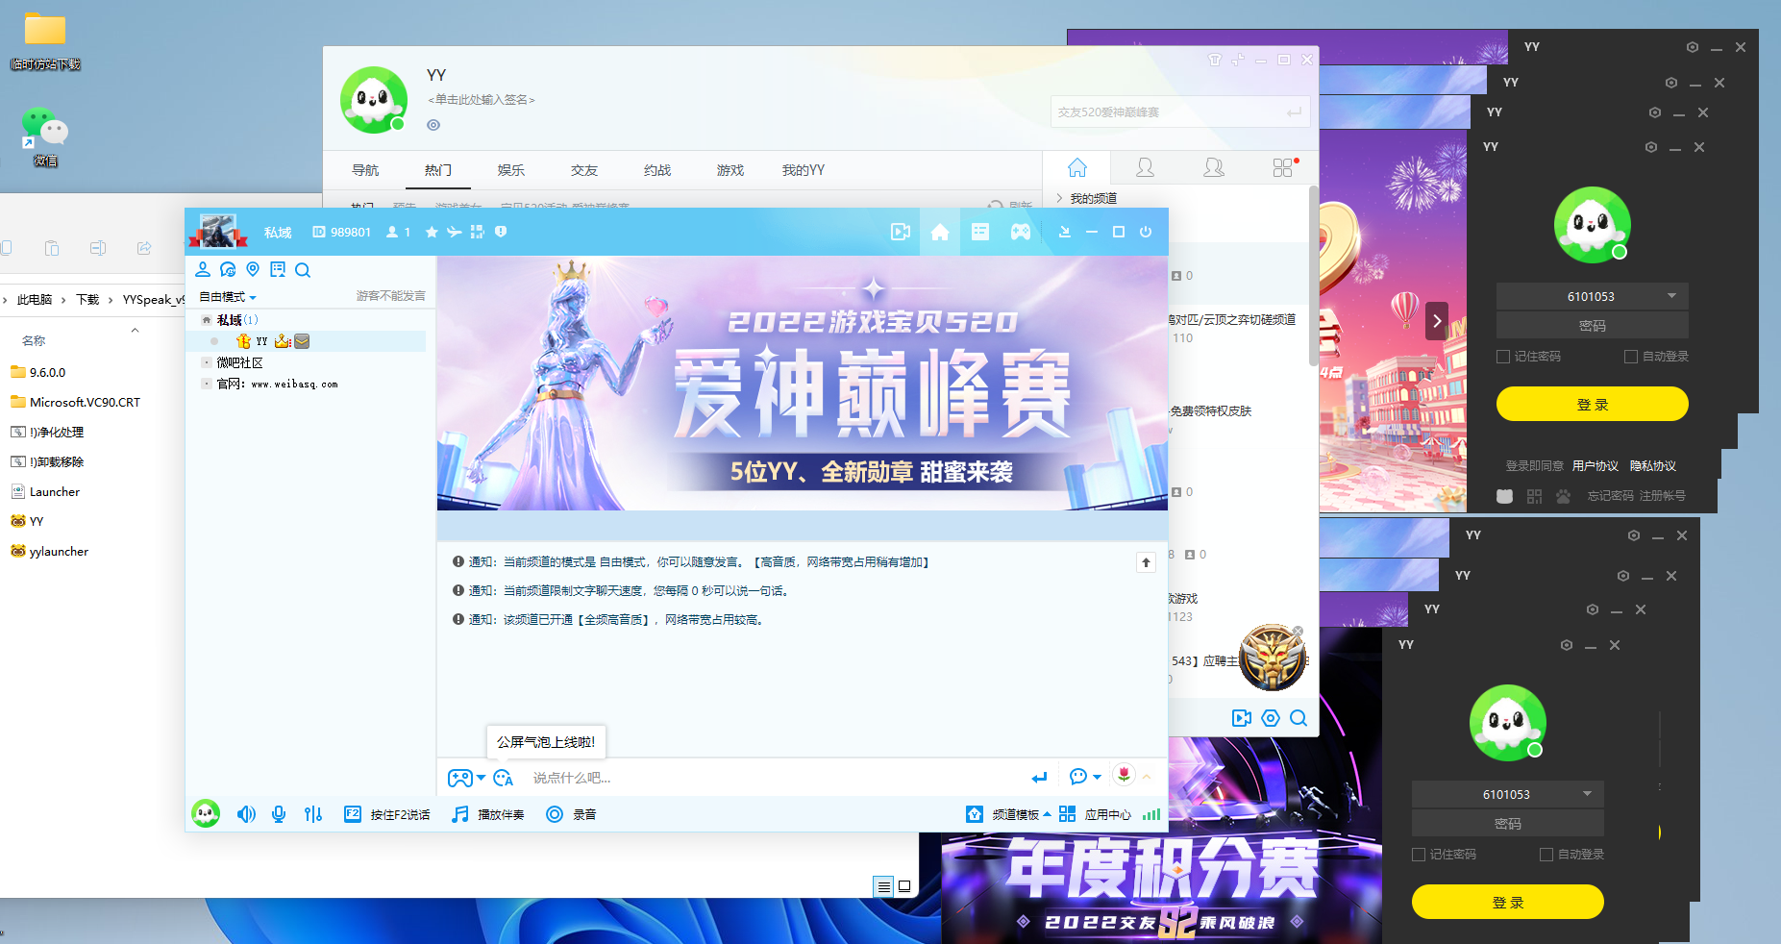Screen dimensions: 1781x944
Task: Open the video icon in channel header
Action: [x=901, y=232]
